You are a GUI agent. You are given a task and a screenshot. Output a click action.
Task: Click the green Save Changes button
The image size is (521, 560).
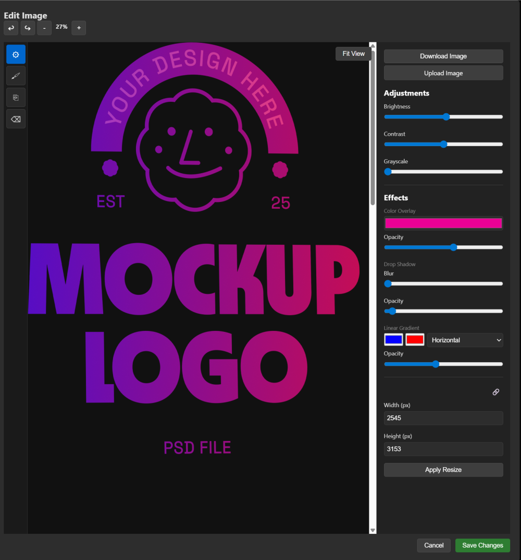(x=482, y=545)
